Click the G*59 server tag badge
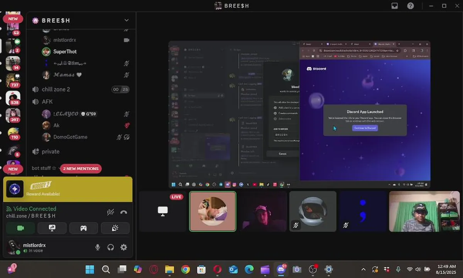The height and width of the screenshot is (278, 463). pos(88,114)
